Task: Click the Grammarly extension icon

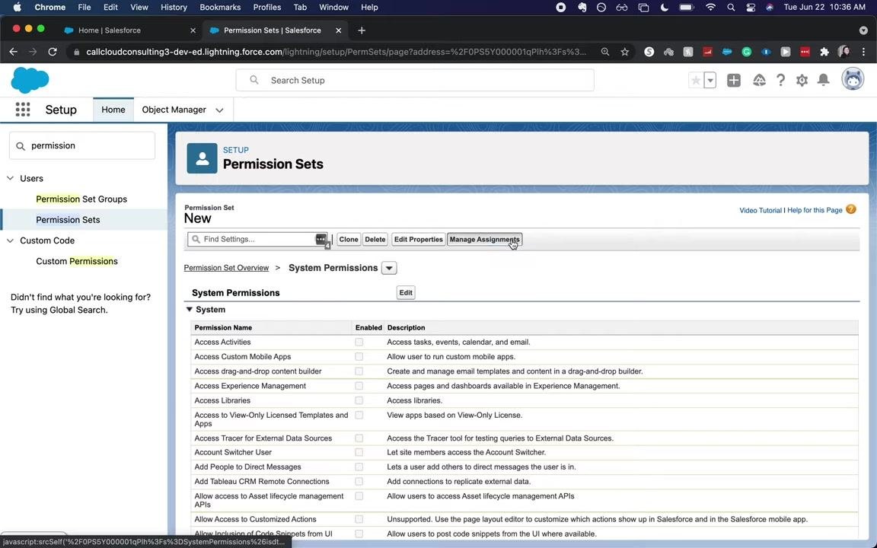Action: point(746,52)
